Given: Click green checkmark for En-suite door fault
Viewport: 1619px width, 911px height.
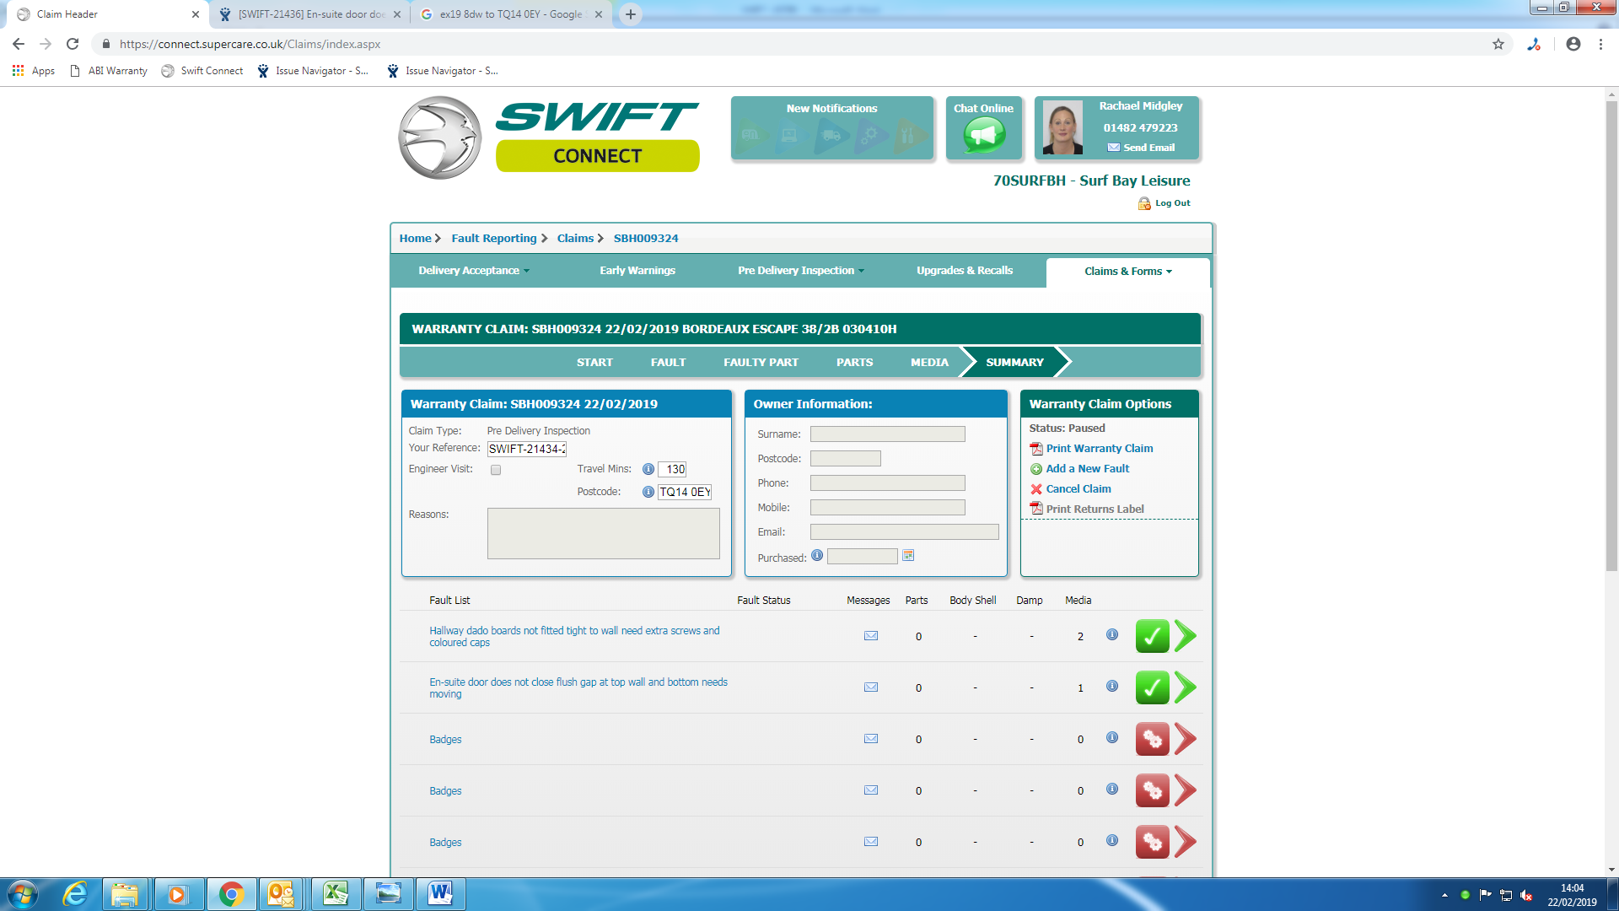Looking at the screenshot, I should pyautogui.click(x=1152, y=687).
